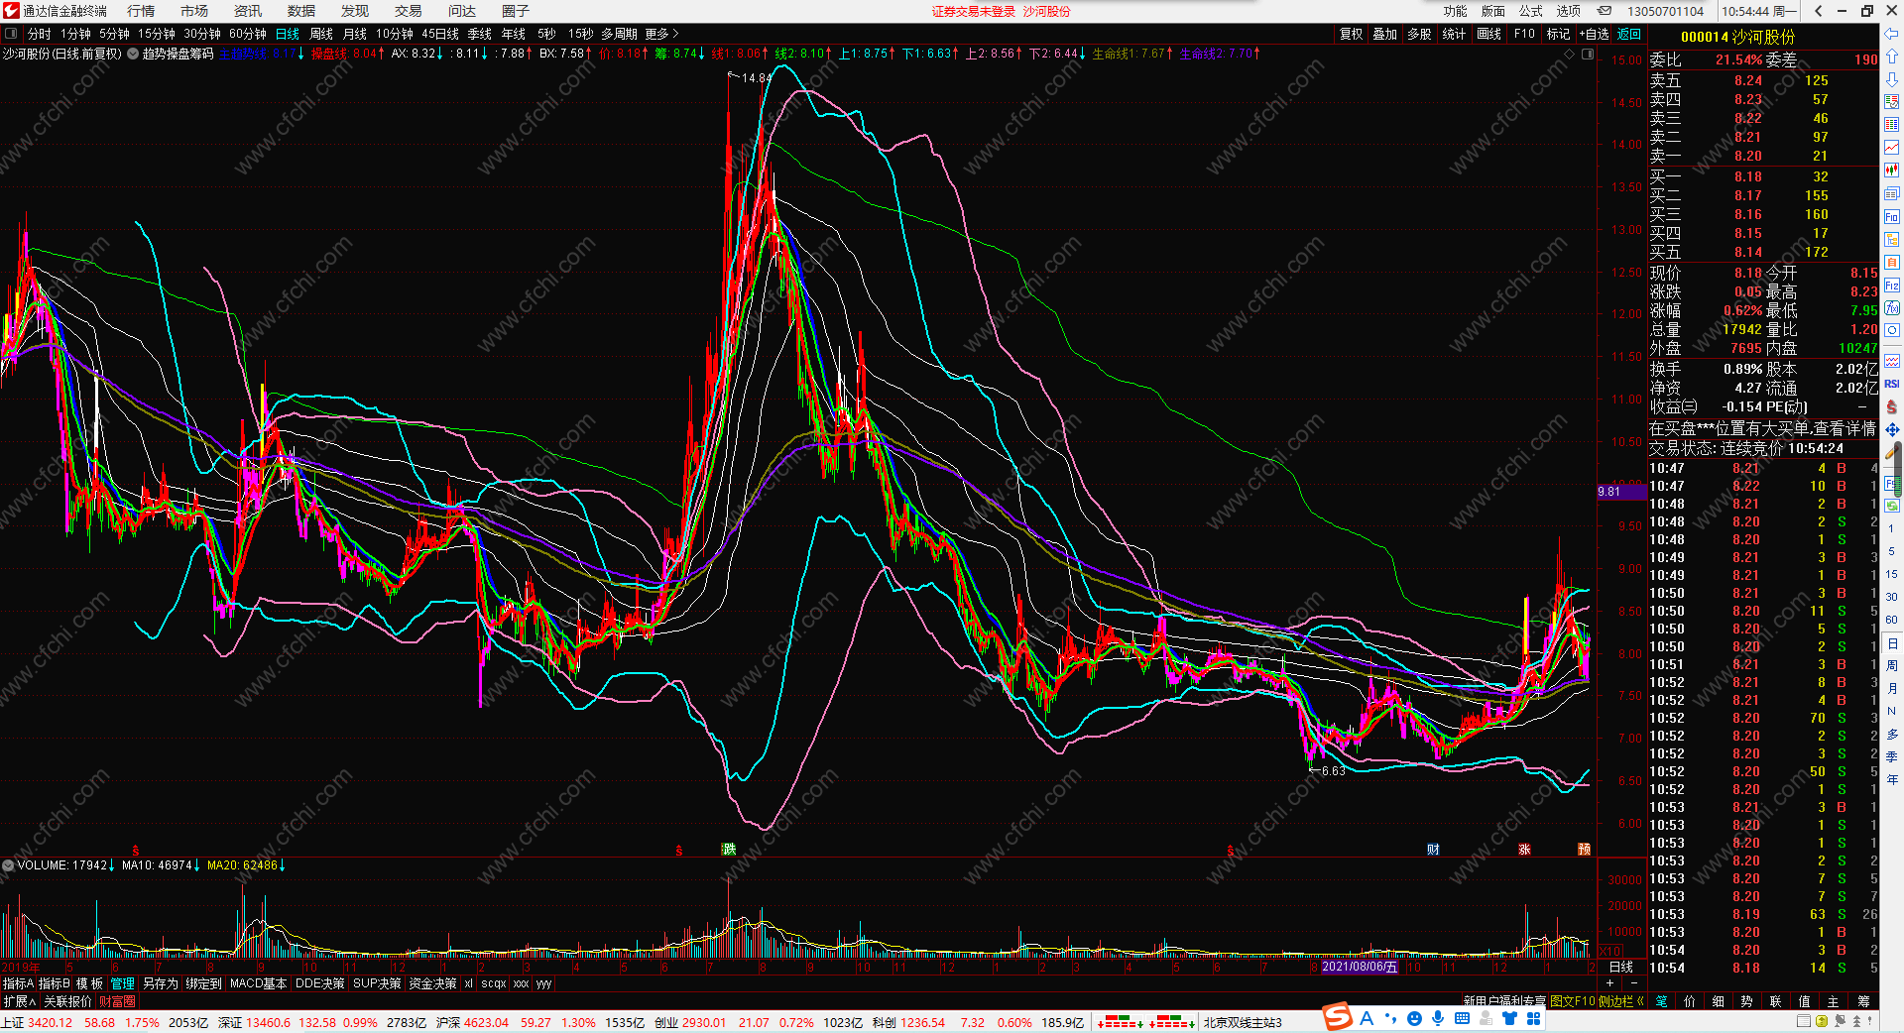
Task: Click the indicator settings circle icon
Action: (x=133, y=54)
